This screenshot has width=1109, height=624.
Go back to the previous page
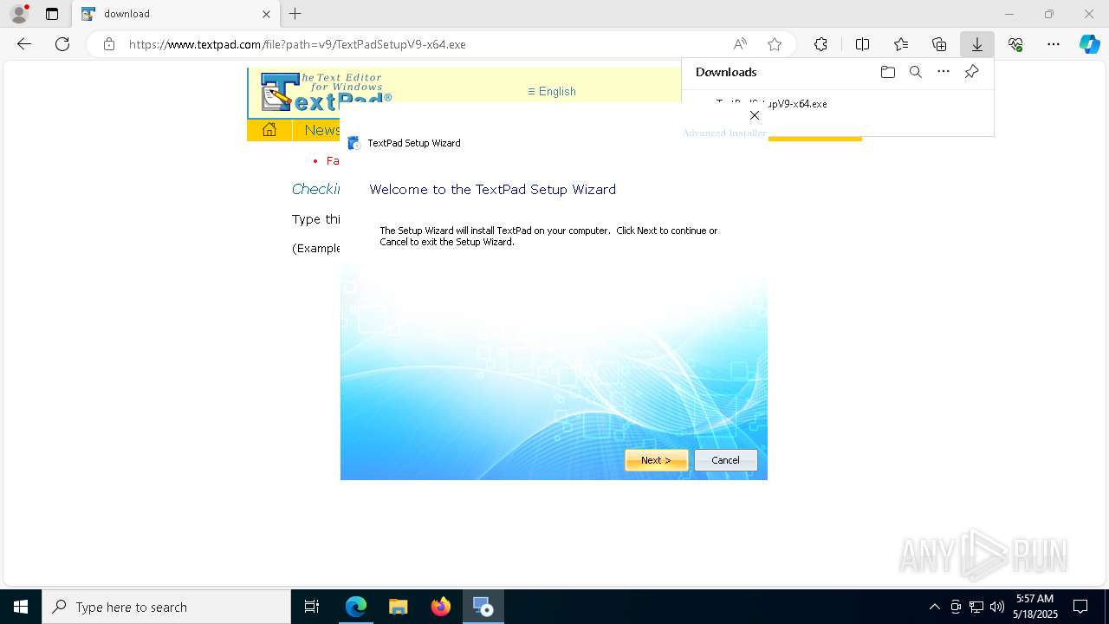(24, 44)
